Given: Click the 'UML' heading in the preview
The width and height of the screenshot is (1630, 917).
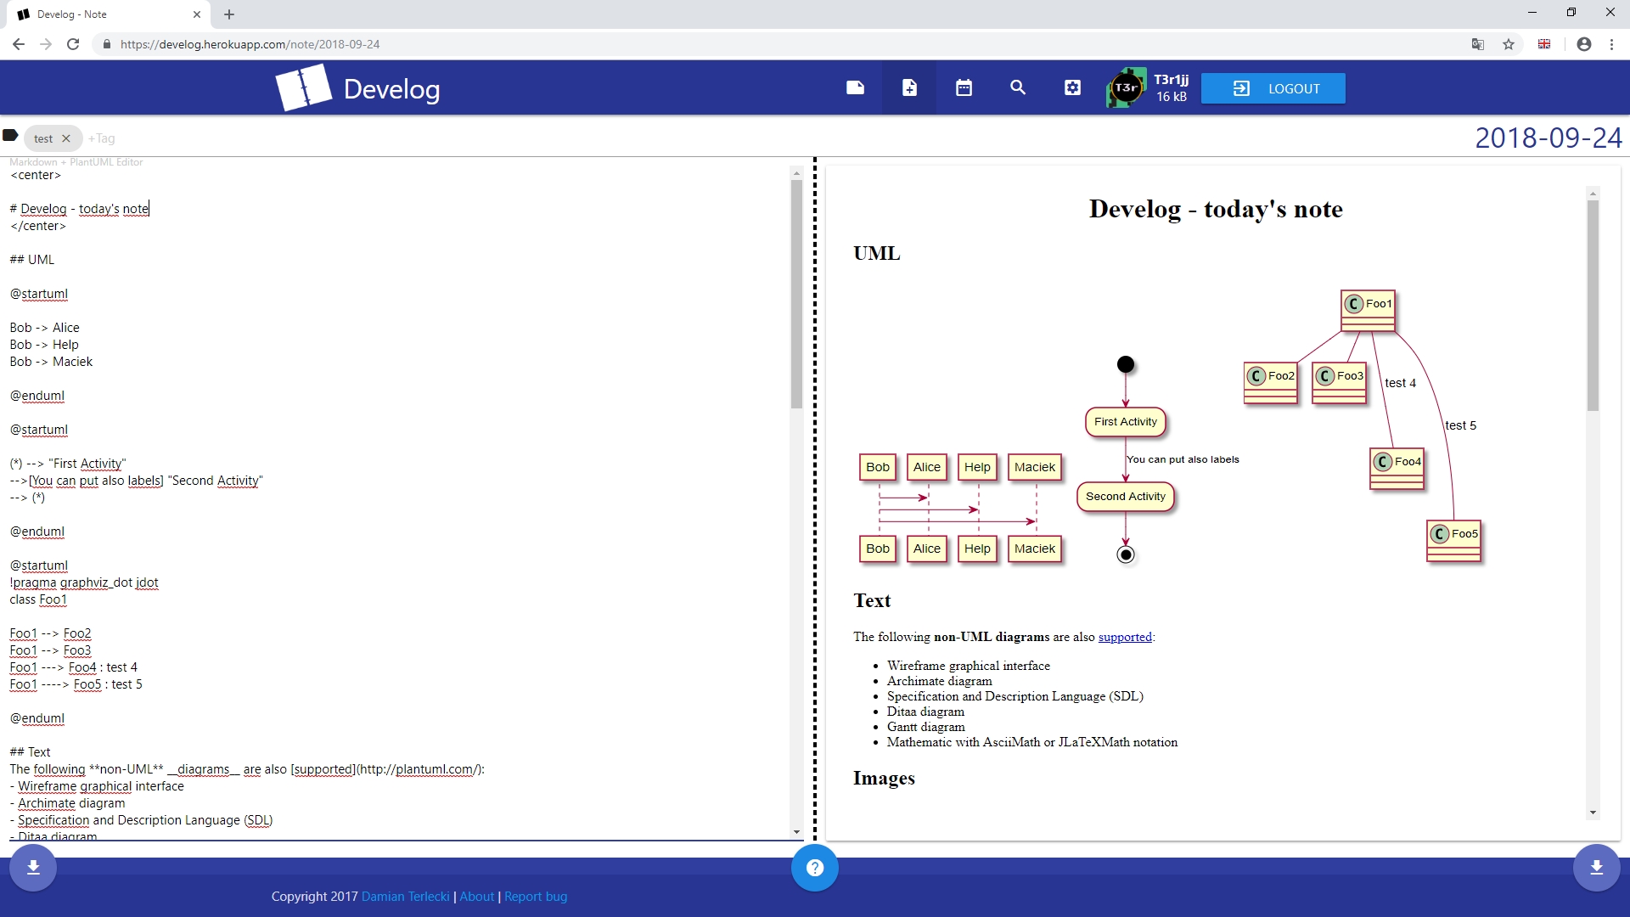Looking at the screenshot, I should (x=877, y=253).
